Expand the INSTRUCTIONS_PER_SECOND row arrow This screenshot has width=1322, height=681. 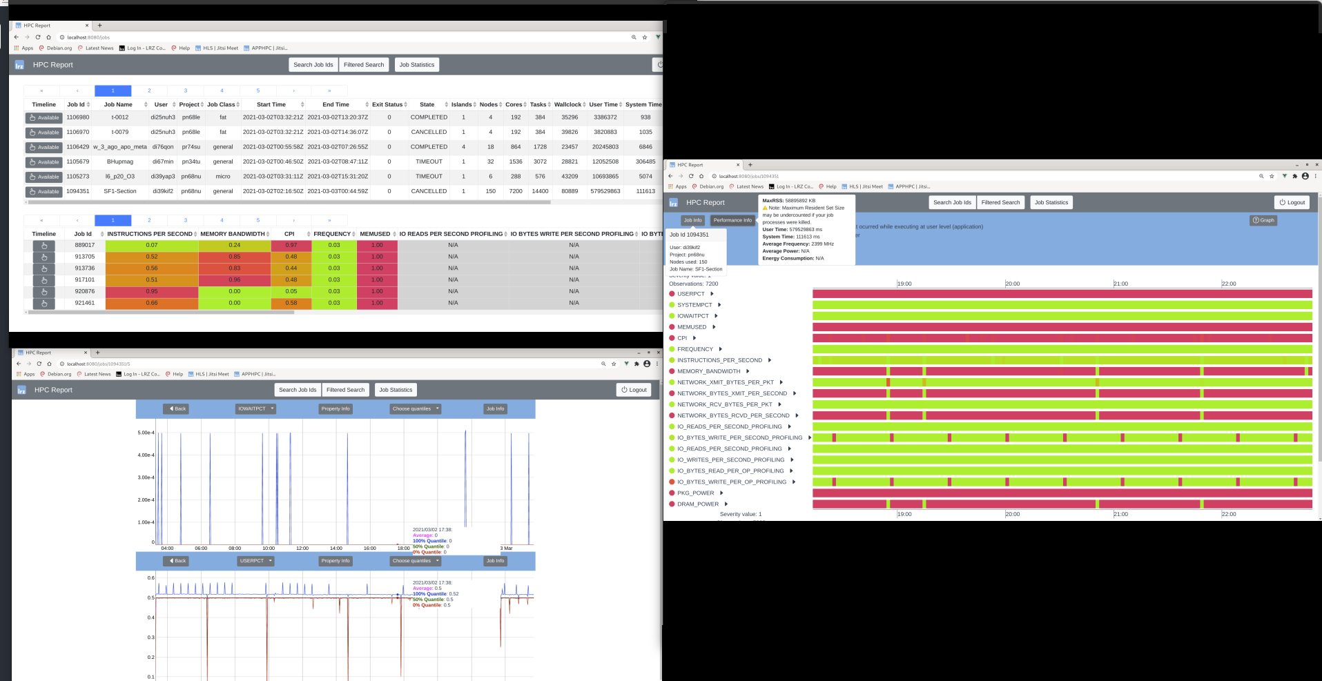tap(770, 360)
